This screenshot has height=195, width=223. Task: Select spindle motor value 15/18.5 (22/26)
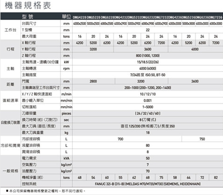(147, 62)
